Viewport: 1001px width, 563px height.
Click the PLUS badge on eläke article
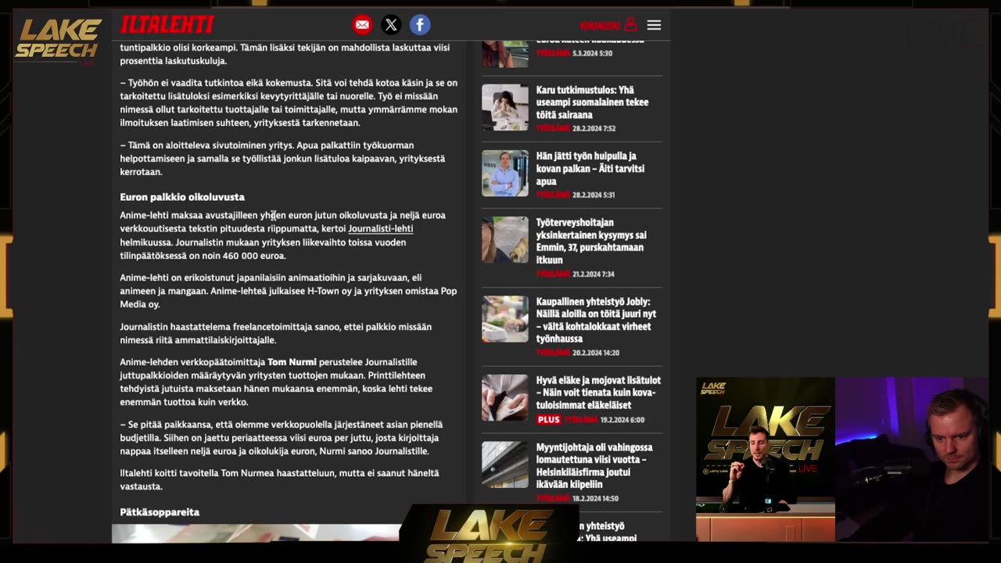click(549, 420)
